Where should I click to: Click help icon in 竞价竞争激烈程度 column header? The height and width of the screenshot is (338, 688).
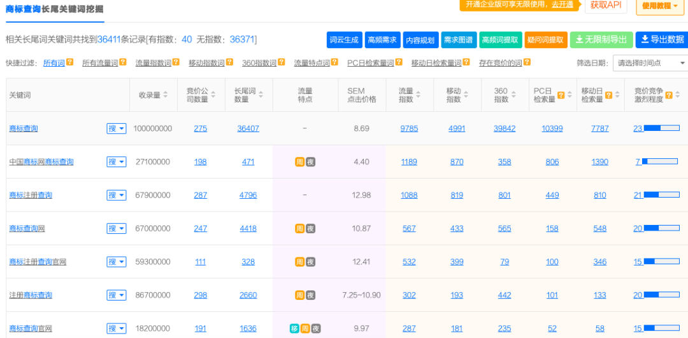click(669, 95)
